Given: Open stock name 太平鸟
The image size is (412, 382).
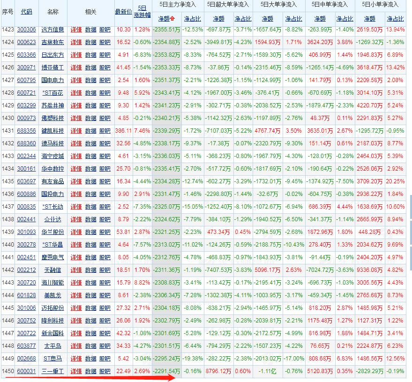Looking at the screenshot, I should (52, 346).
